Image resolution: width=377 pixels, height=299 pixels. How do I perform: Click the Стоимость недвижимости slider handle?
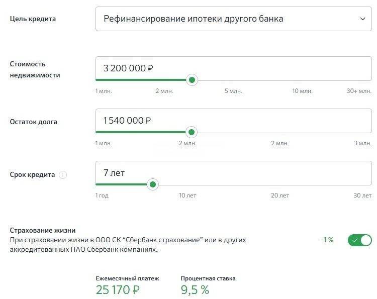tap(192, 80)
